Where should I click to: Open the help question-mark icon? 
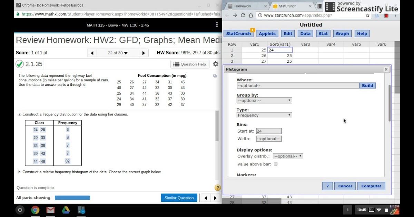tap(218, 188)
